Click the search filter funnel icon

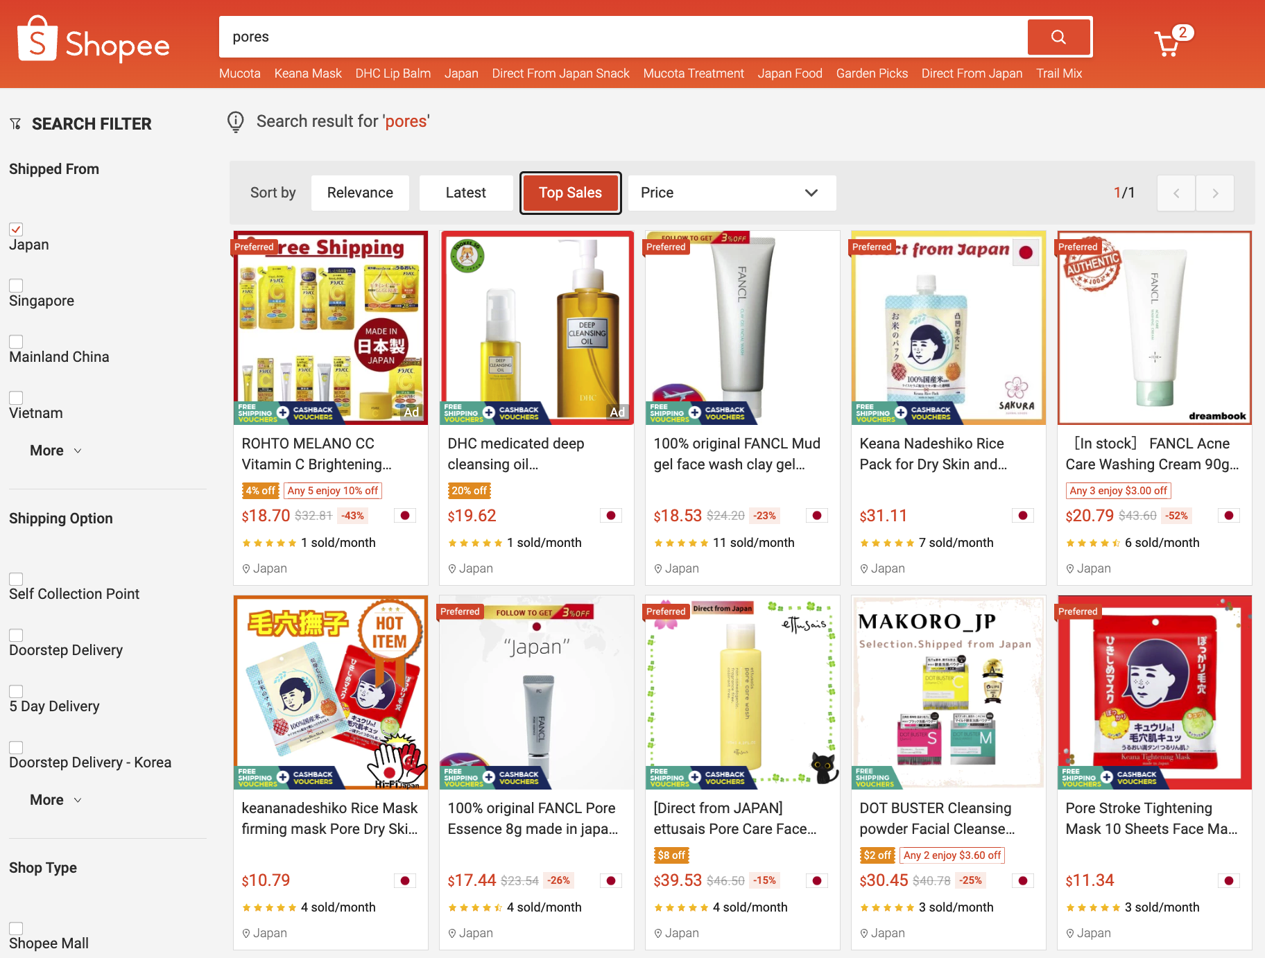pos(15,124)
